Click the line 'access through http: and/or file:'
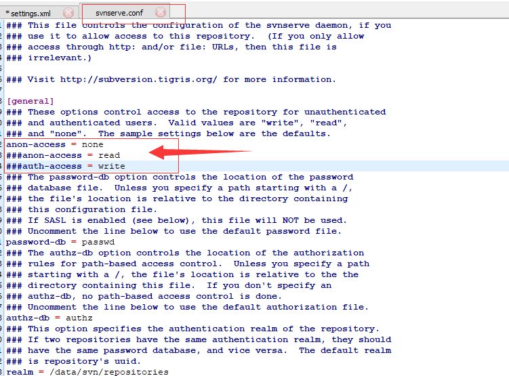509x376 pixels. 171,47
